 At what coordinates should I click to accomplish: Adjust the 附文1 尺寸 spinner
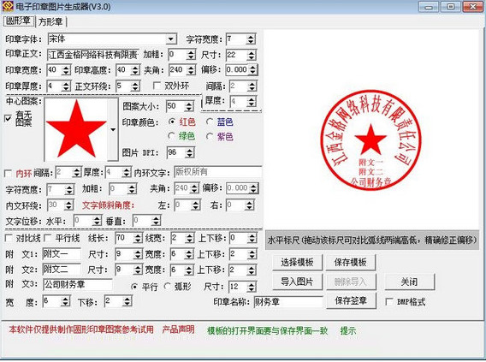pos(128,254)
